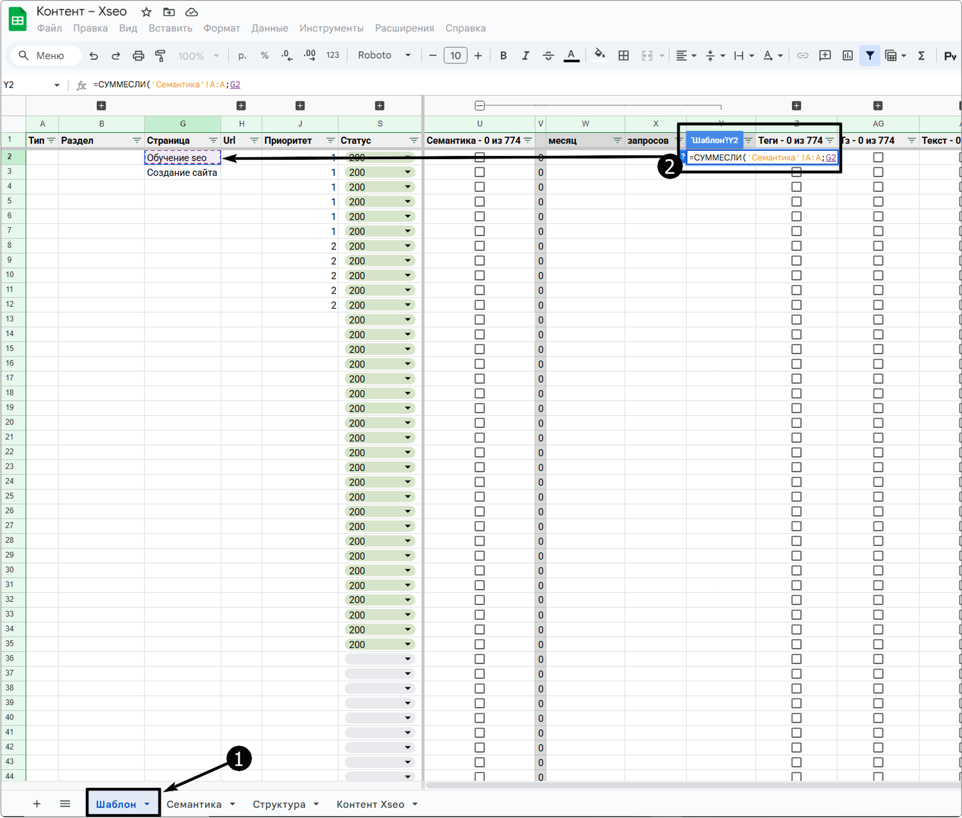This screenshot has height=818, width=962.
Task: Open text wrapping options
Action: point(744,56)
